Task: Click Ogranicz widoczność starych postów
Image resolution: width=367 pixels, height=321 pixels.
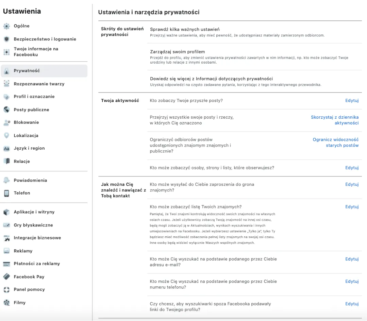Action: 336,142
